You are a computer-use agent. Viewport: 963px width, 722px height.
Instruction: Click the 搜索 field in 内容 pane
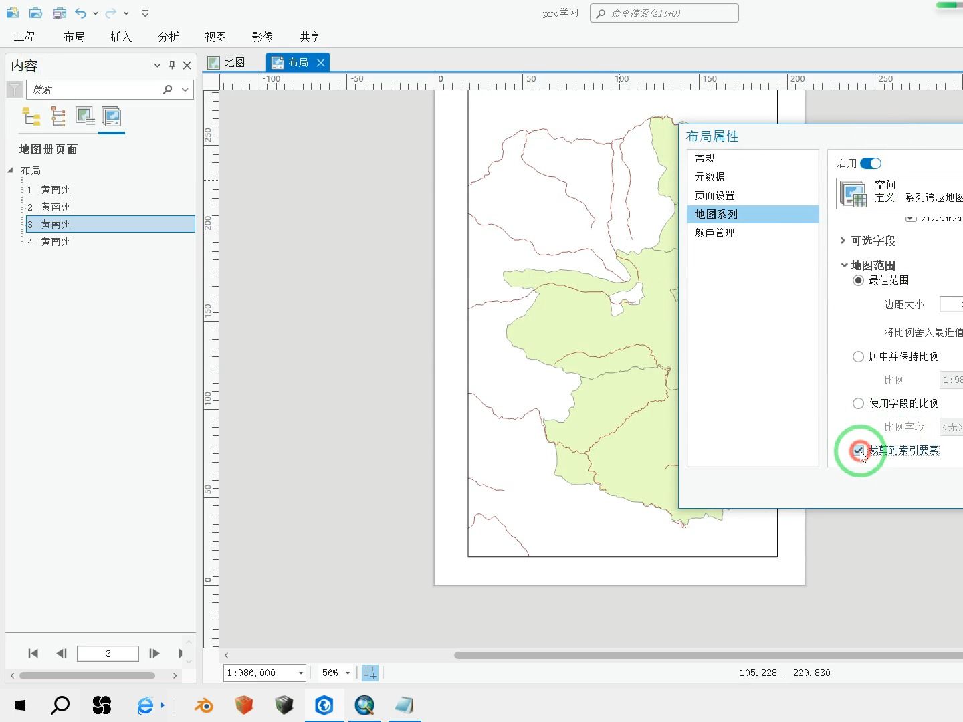[94, 89]
